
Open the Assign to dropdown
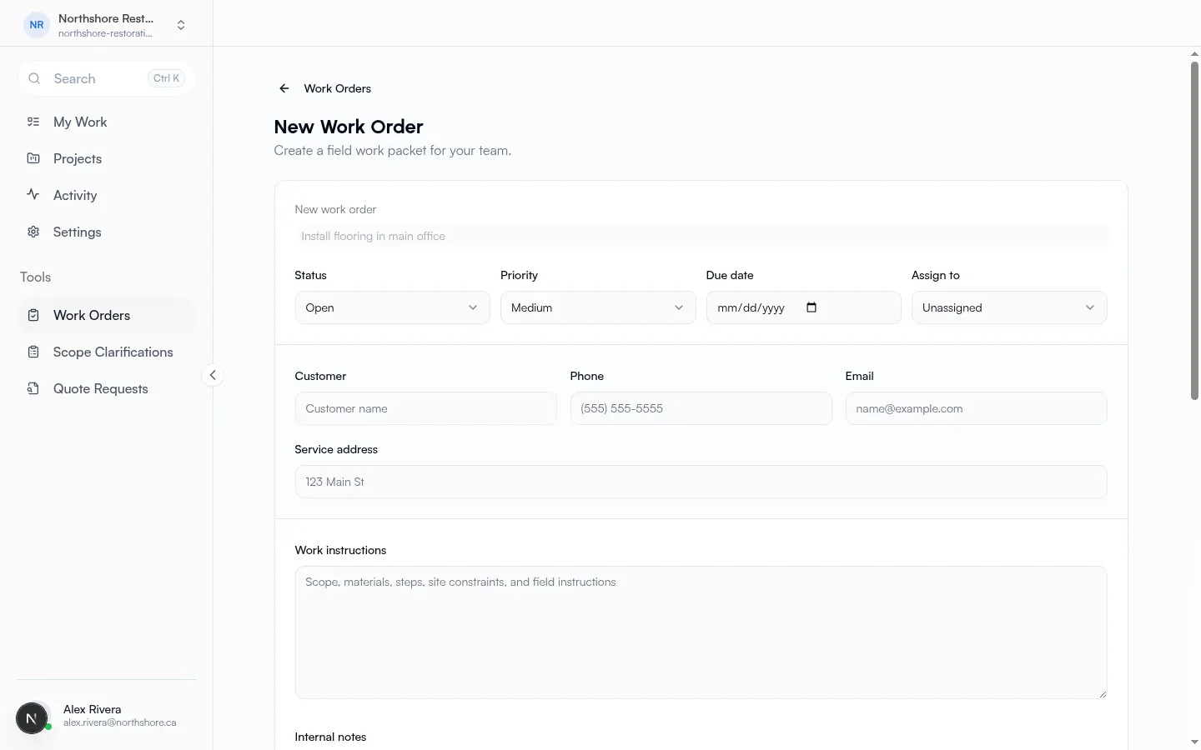click(x=1009, y=307)
